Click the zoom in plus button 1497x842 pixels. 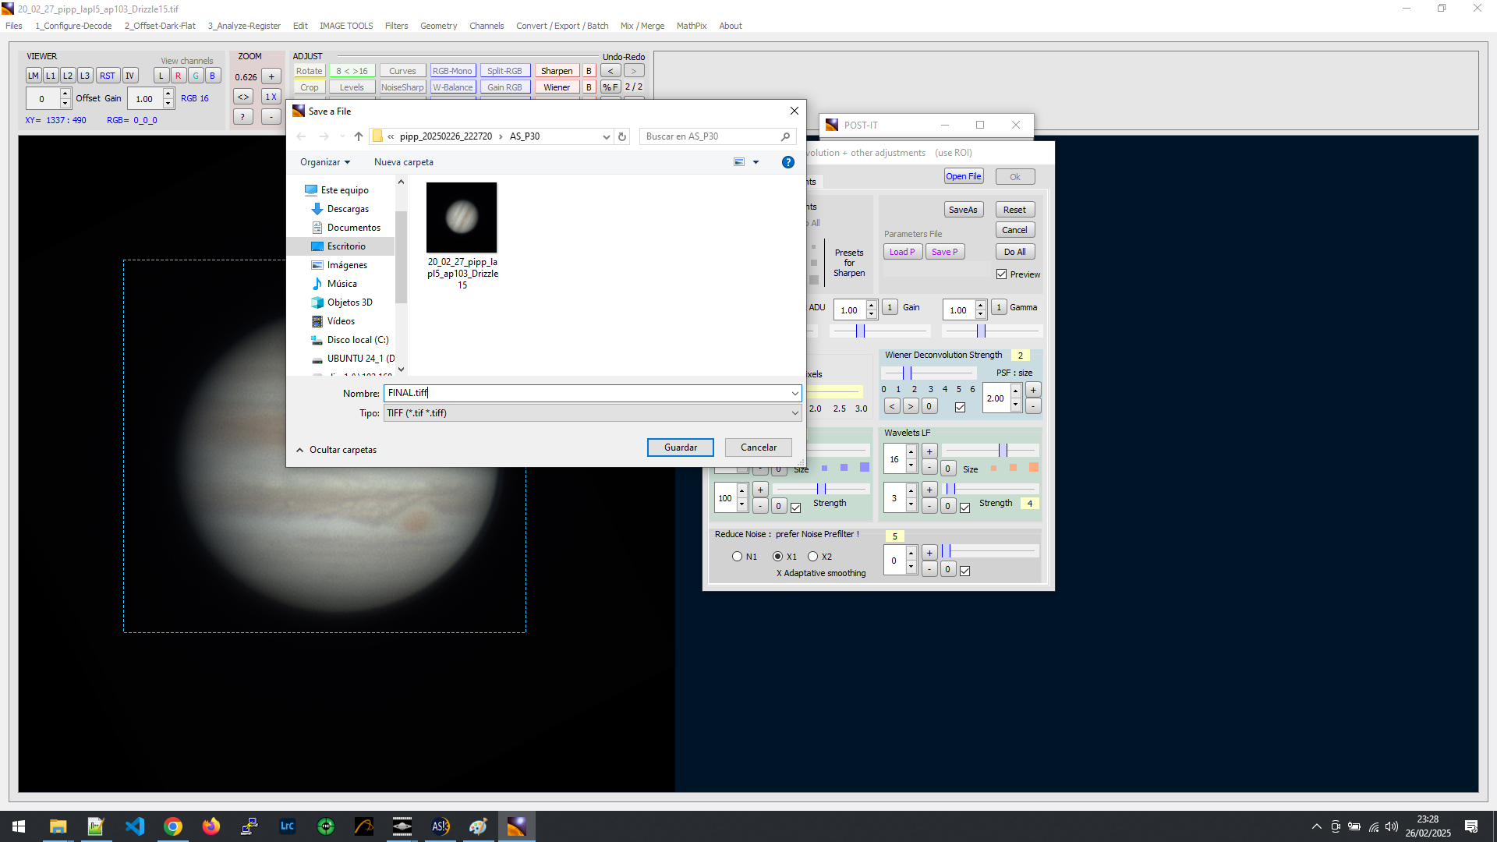coord(271,76)
